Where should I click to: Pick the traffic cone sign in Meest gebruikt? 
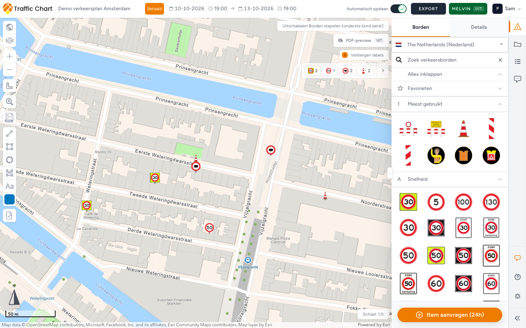point(464,129)
